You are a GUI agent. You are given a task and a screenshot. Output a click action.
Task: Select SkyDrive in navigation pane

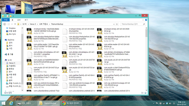pos(11,40)
